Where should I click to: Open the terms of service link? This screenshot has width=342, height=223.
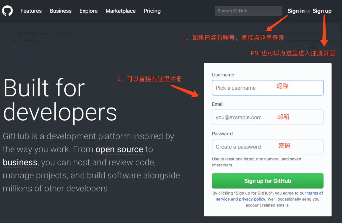(315, 193)
